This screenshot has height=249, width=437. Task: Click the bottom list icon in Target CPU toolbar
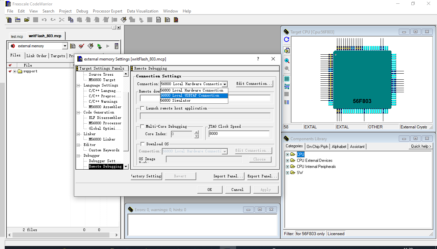[x=287, y=102]
